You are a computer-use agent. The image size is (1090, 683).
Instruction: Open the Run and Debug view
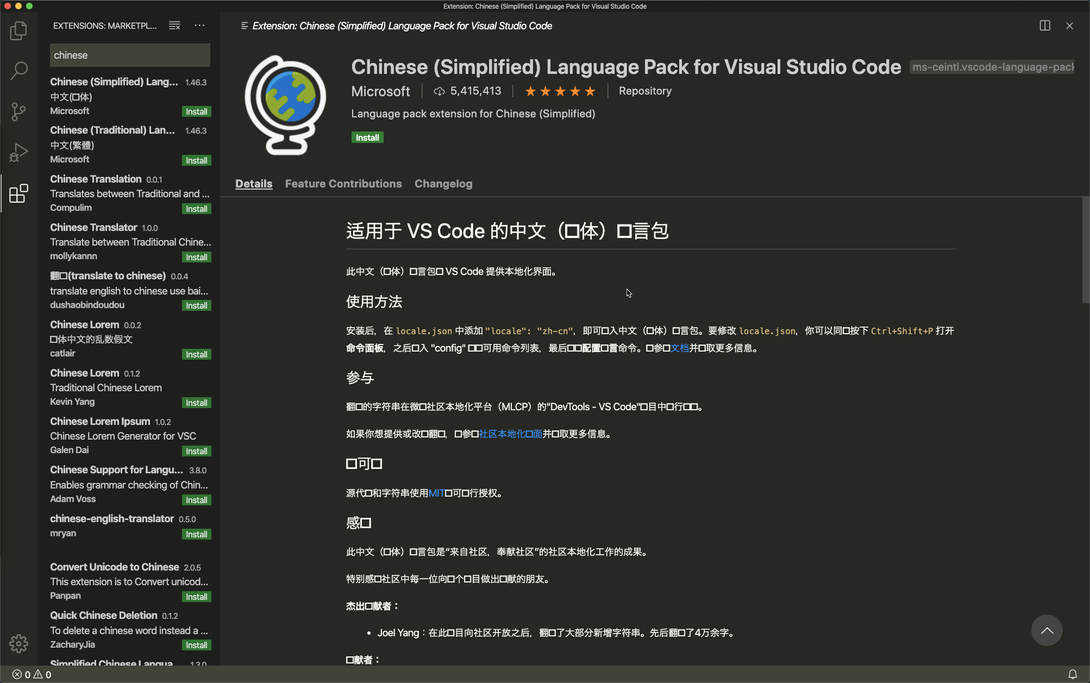coord(18,153)
